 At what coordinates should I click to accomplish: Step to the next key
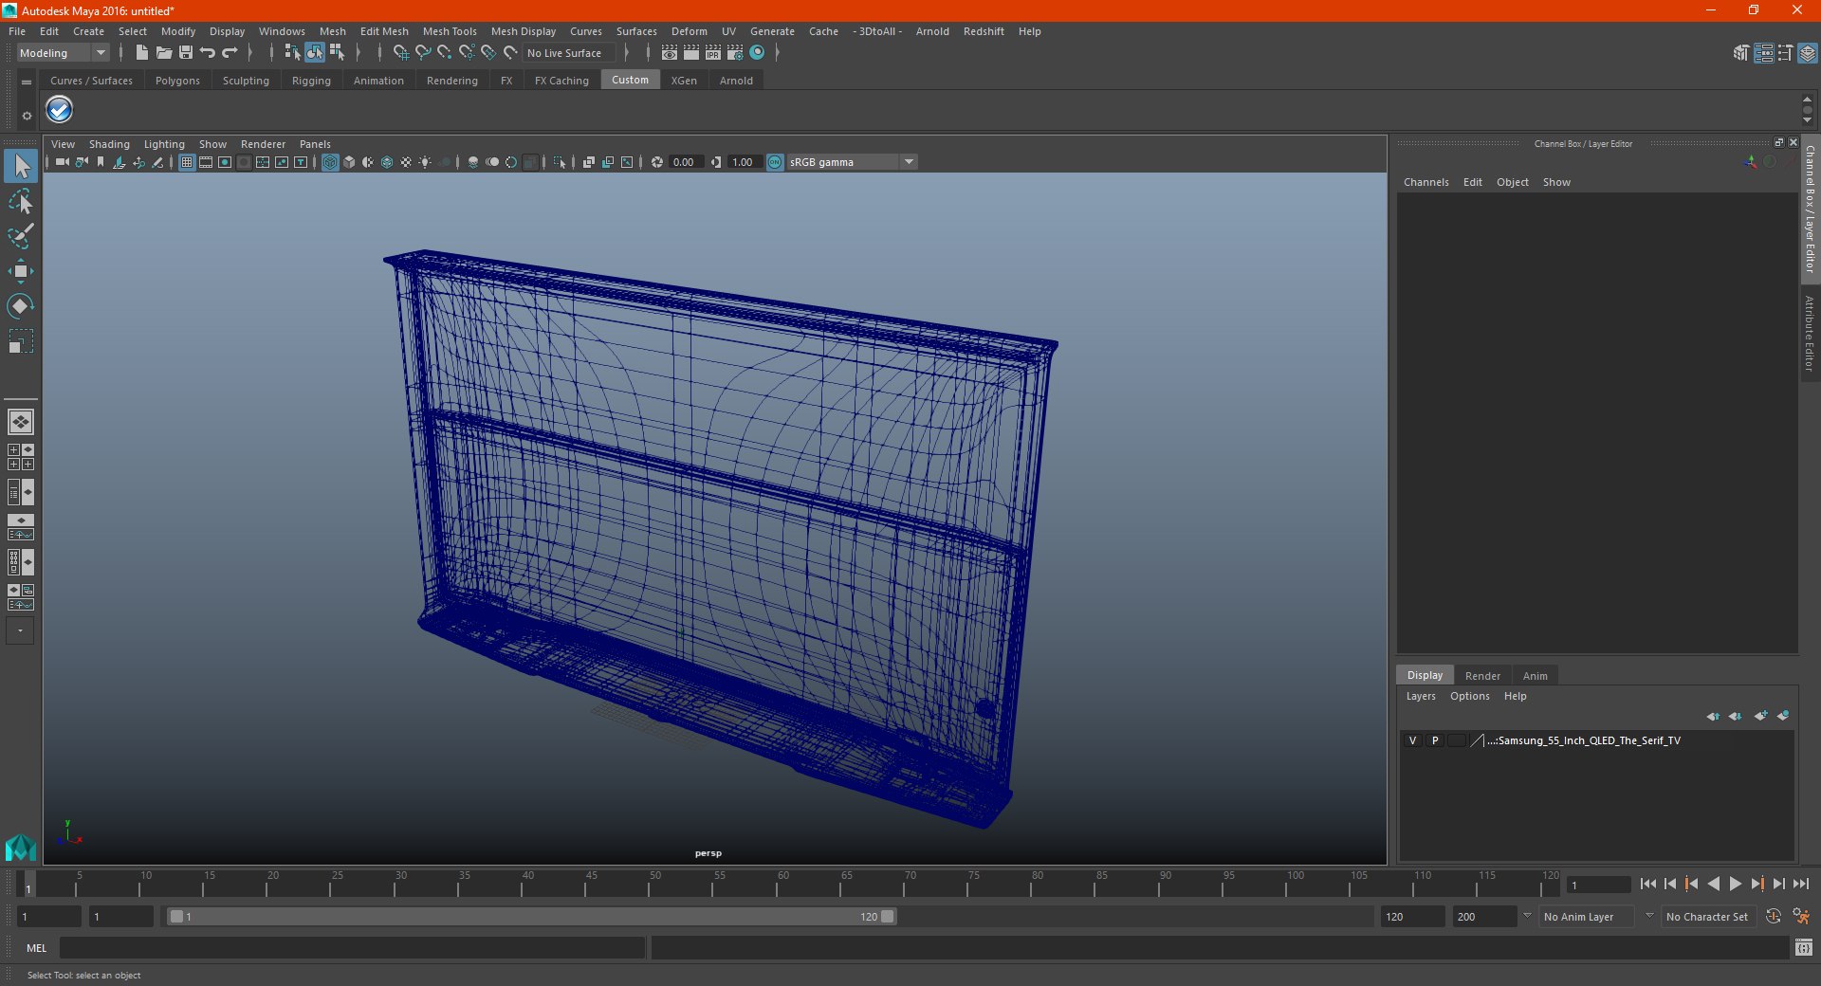pyautogui.click(x=1757, y=884)
